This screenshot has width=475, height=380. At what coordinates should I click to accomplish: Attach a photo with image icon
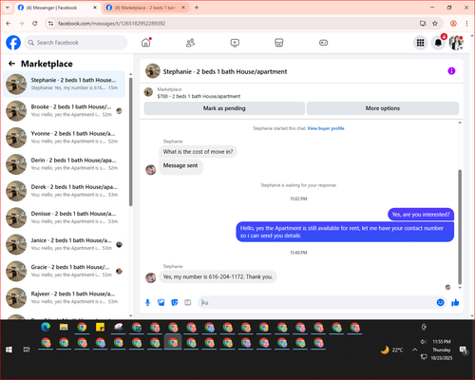pyautogui.click(x=161, y=302)
